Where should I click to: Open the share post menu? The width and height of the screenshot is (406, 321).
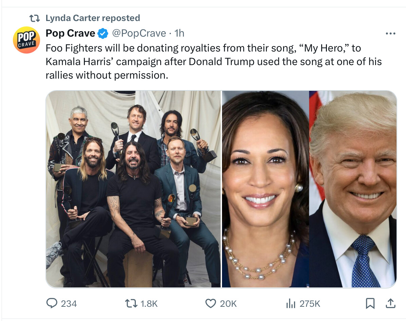point(390,303)
